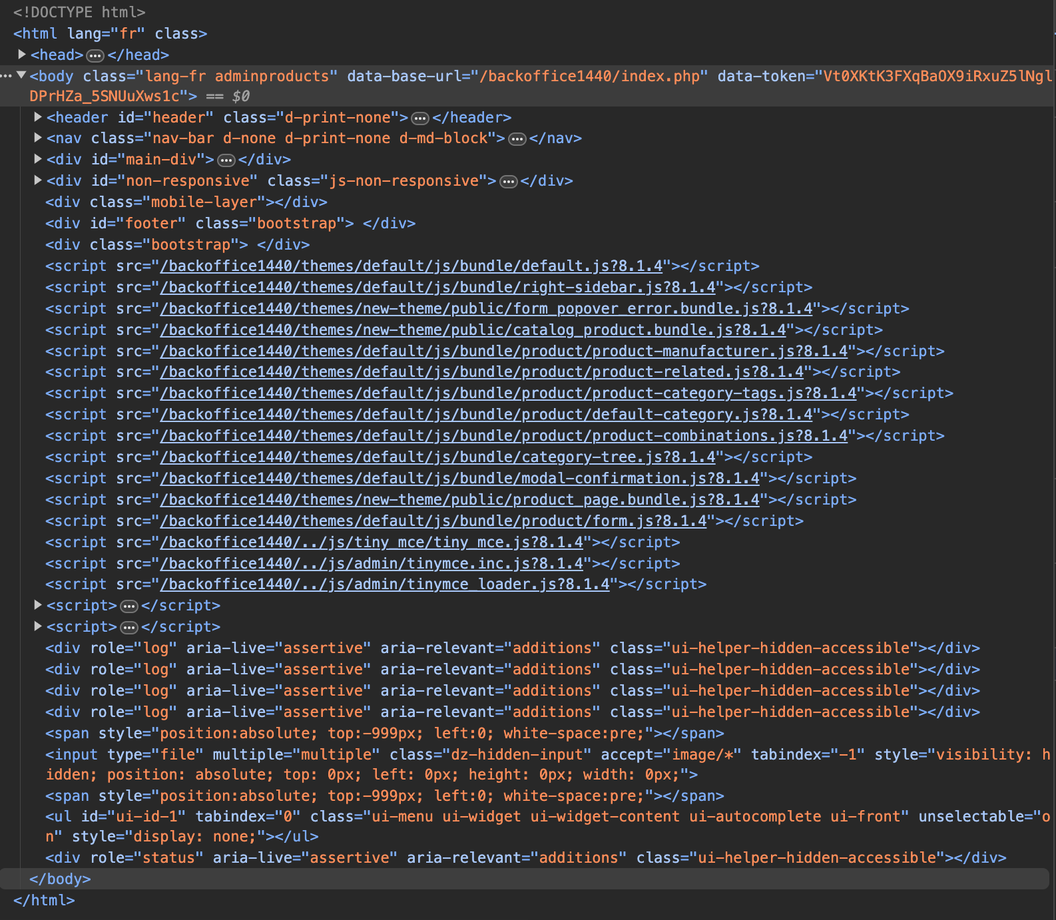Image resolution: width=1056 pixels, height=920 pixels.
Task: Click the three-dot actions icon beside body row
Action: click(6, 76)
